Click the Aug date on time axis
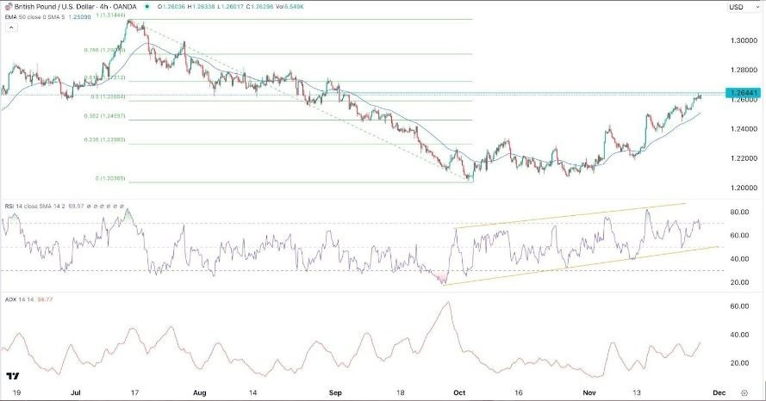The image size is (766, 401). tap(200, 392)
